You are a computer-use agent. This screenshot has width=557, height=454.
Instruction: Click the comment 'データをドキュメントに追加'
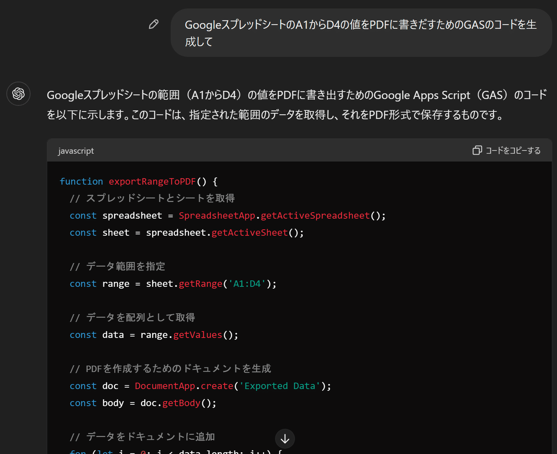142,437
